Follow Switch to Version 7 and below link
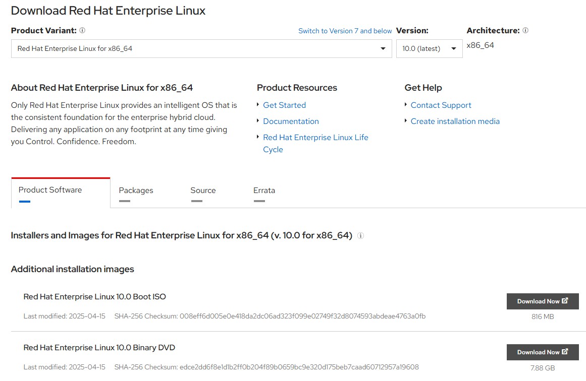The image size is (586, 381). click(x=345, y=31)
